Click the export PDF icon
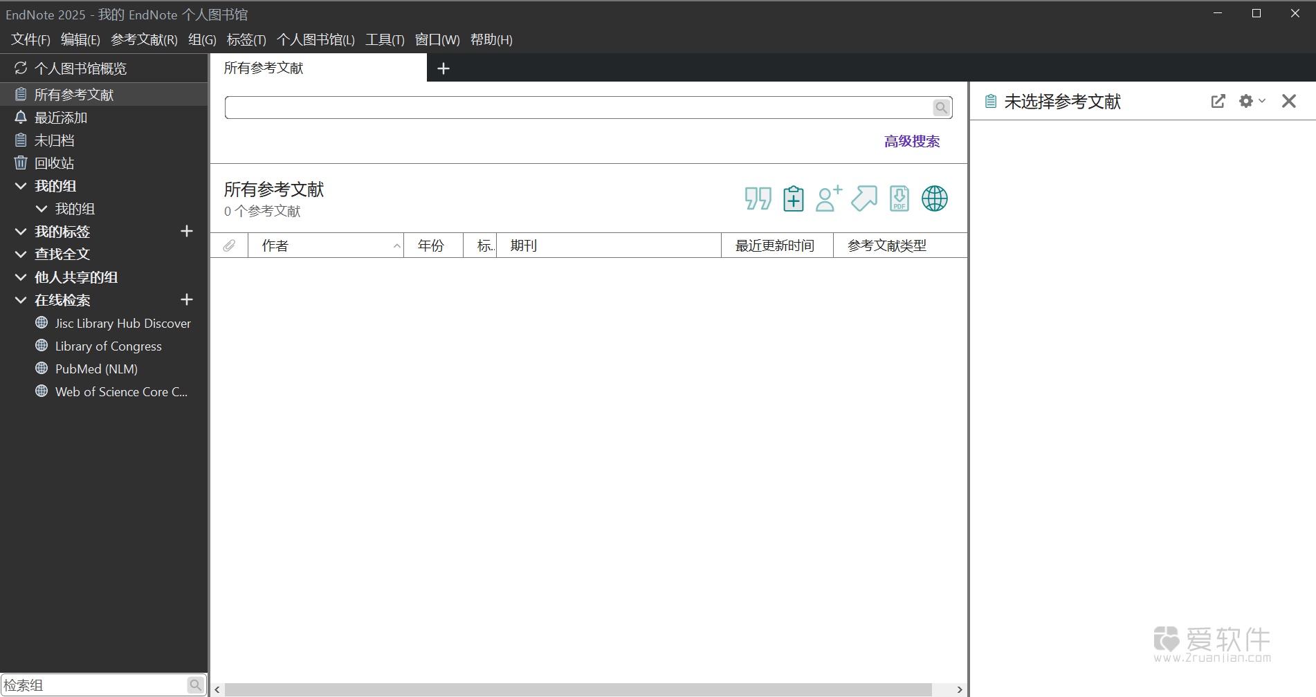 899,198
